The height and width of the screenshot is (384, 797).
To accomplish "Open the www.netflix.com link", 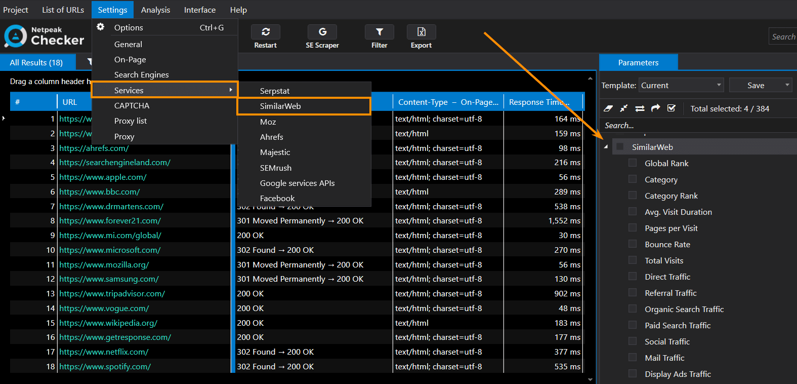I will pyautogui.click(x=104, y=352).
